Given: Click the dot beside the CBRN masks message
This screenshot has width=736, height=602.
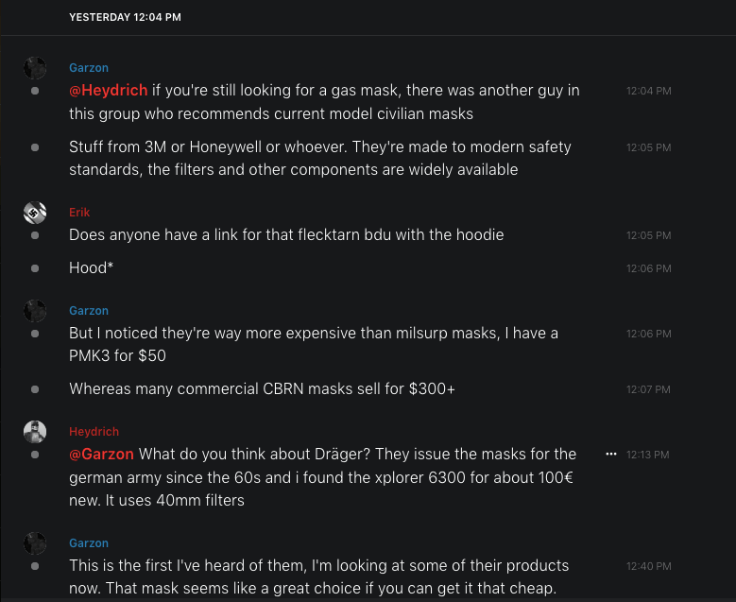Looking at the screenshot, I should click(x=35, y=389).
